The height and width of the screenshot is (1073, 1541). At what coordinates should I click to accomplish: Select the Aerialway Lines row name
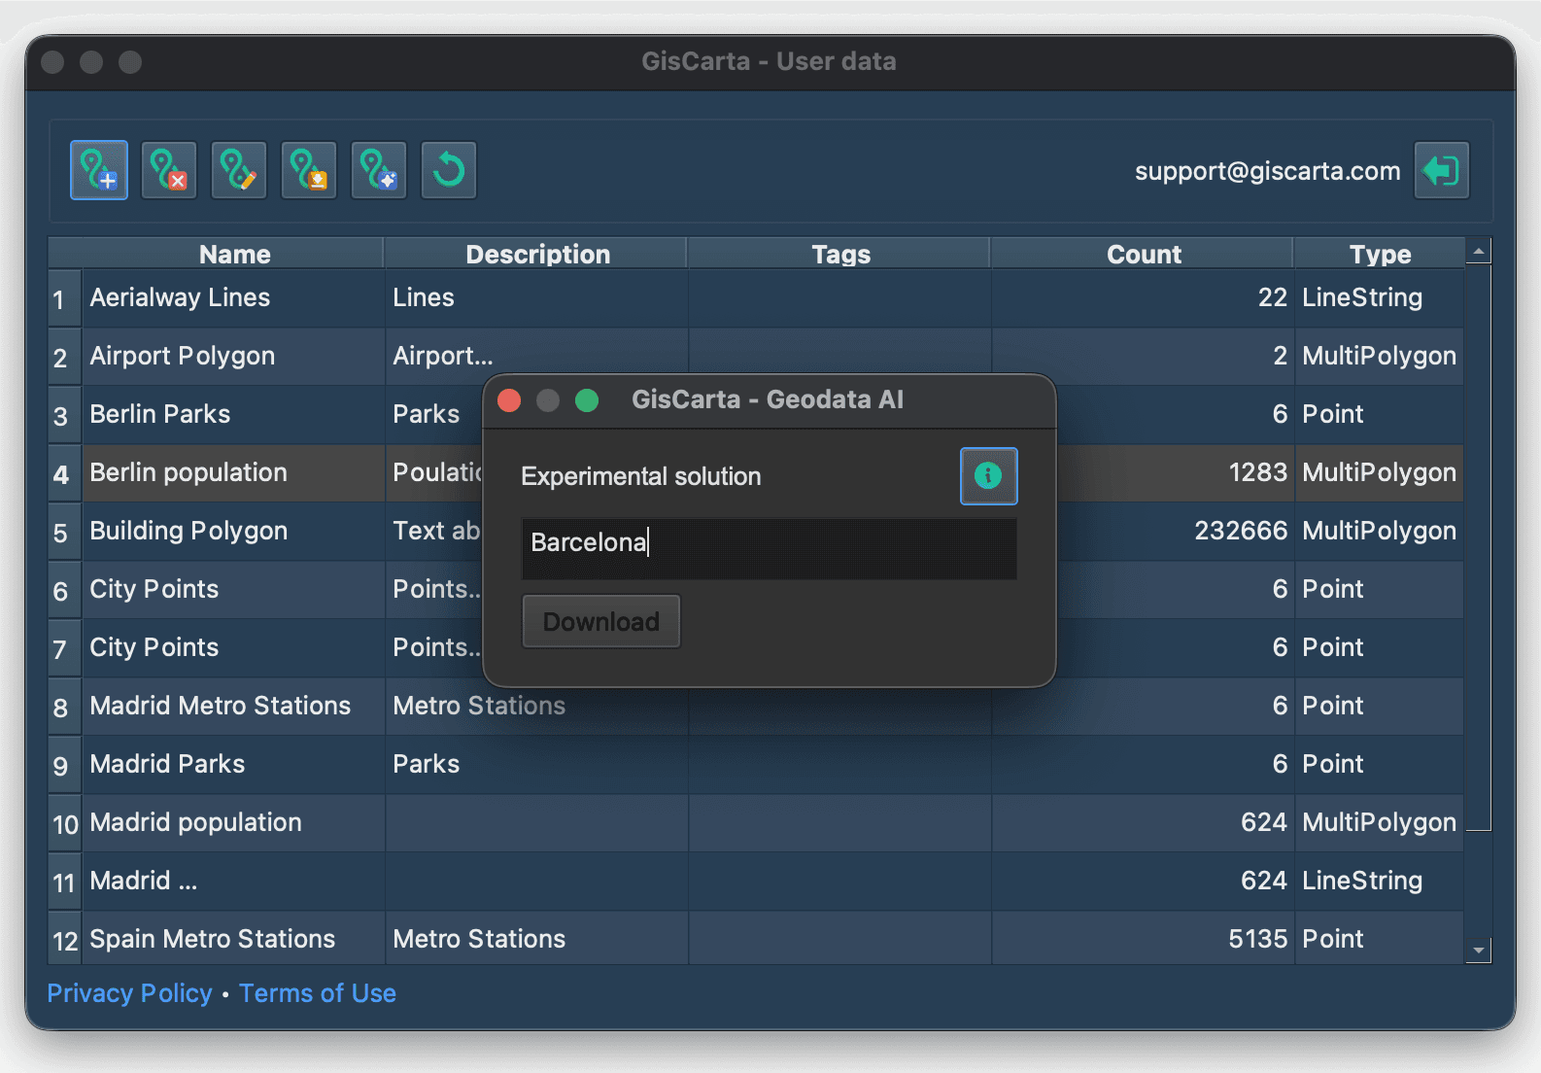(180, 297)
